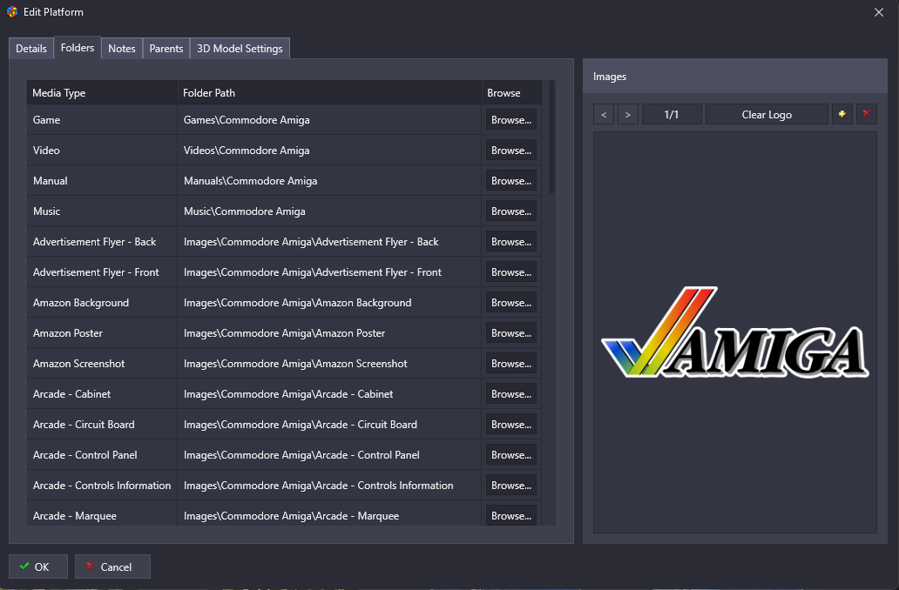
Task: Browse for Amazon Background folder
Action: pos(510,303)
